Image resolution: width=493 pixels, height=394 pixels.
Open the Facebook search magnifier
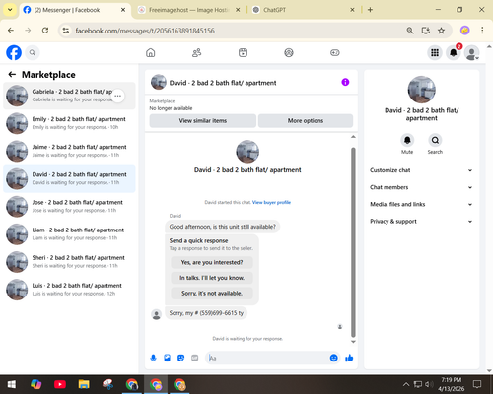[x=33, y=52]
